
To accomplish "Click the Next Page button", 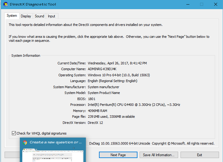I will tap(118, 155).
